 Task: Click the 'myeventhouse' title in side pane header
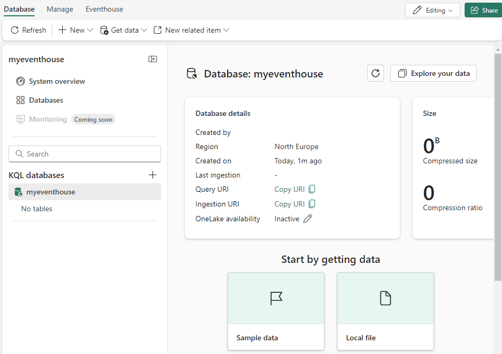pyautogui.click(x=36, y=59)
